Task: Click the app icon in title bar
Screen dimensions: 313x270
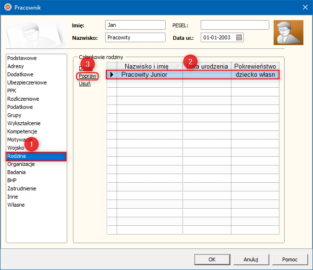Action: [7, 7]
